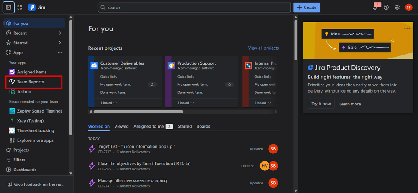Click Try it now button
The height and width of the screenshot is (193, 418).
(321, 104)
